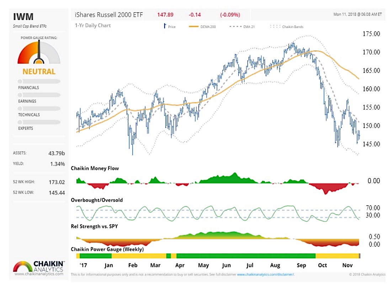Click the NEUTRAL rating text
The width and height of the screenshot is (388, 292).
point(39,72)
